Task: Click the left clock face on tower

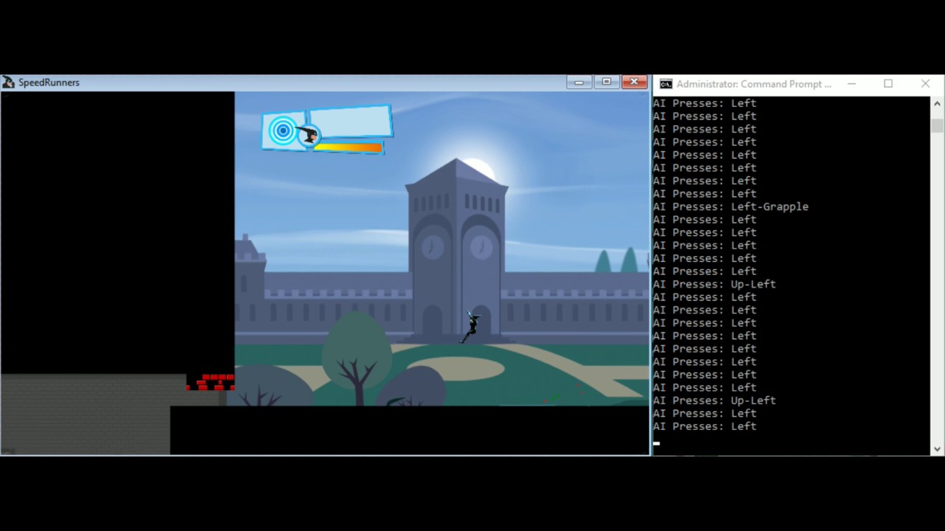Action: tap(433, 246)
